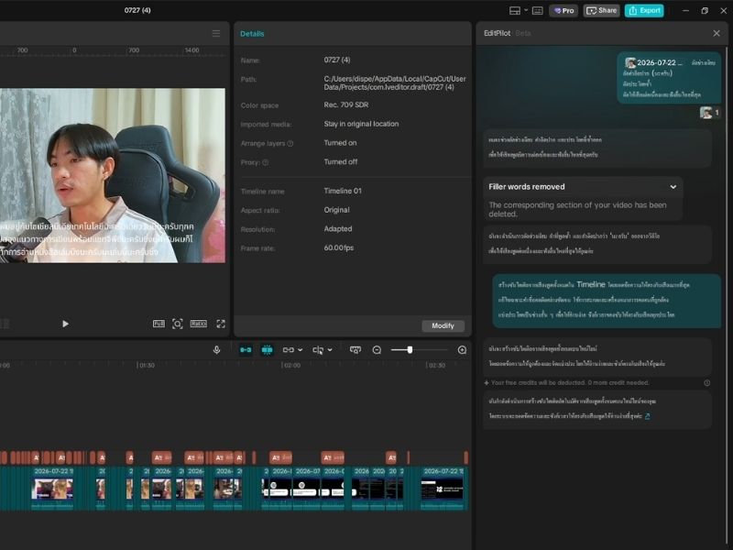Click the Stay in original location value
733x550 pixels.
[x=361, y=124]
